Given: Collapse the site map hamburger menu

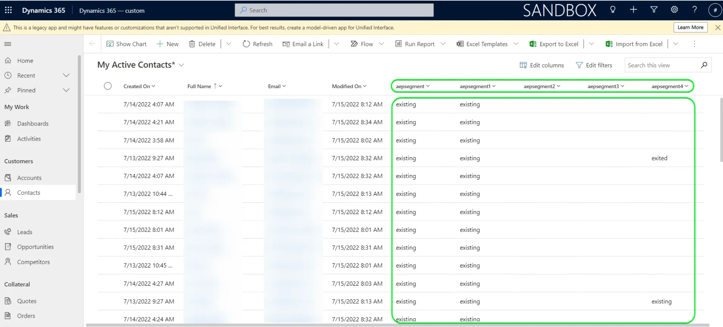Looking at the screenshot, I should tap(8, 44).
